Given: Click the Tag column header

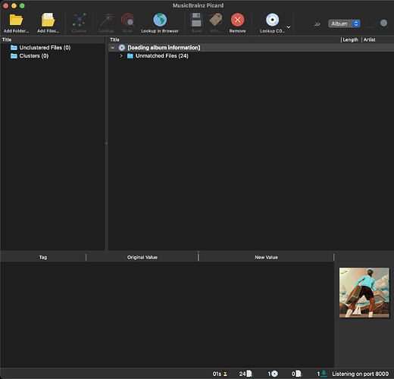Looking at the screenshot, I should tap(43, 257).
